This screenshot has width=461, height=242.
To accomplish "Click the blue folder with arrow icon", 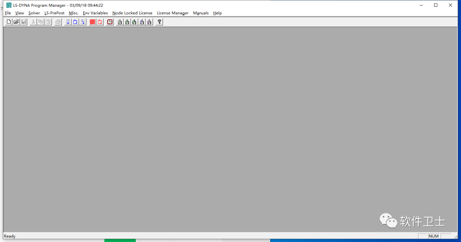I will (x=75, y=22).
